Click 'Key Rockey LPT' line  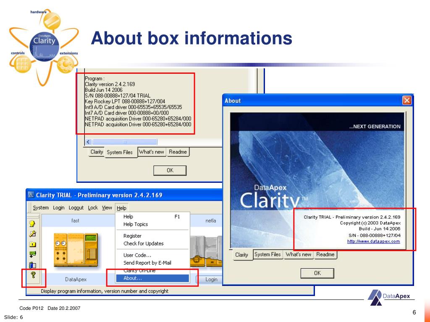125,101
